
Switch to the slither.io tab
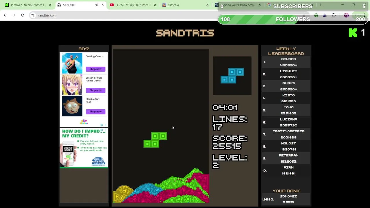pyautogui.click(x=185, y=5)
